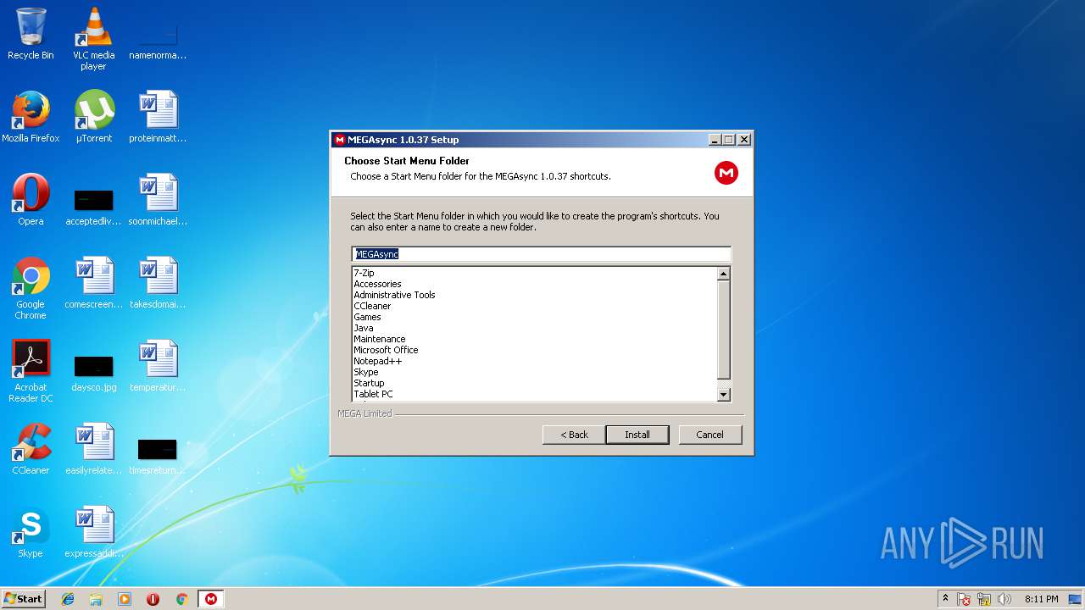1085x610 pixels.
Task: Select Administrative Tools in folder list
Action: 535,295
